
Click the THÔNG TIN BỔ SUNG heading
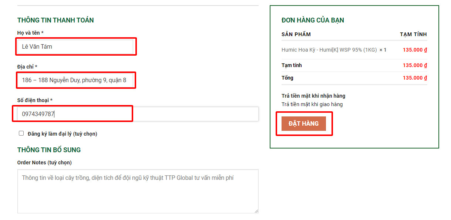pos(48,150)
